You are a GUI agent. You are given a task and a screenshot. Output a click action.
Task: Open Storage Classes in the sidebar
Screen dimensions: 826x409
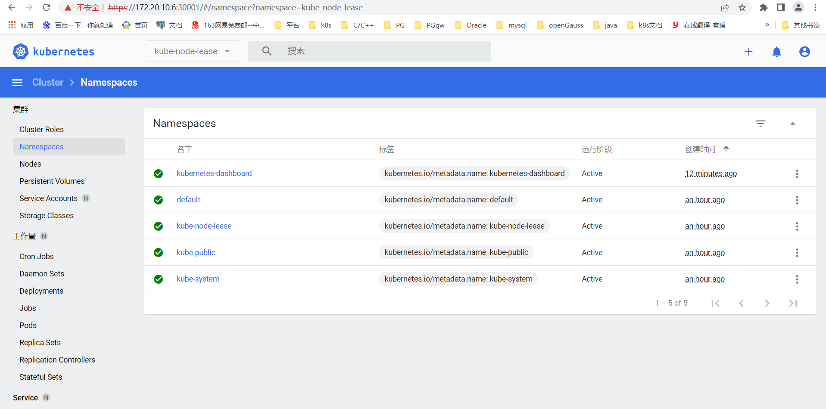[x=47, y=216]
